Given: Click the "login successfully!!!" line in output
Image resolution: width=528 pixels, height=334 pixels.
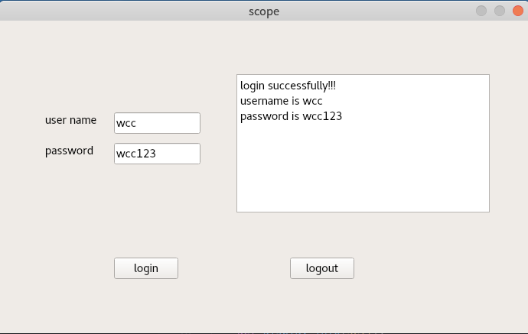Looking at the screenshot, I should click(x=288, y=86).
